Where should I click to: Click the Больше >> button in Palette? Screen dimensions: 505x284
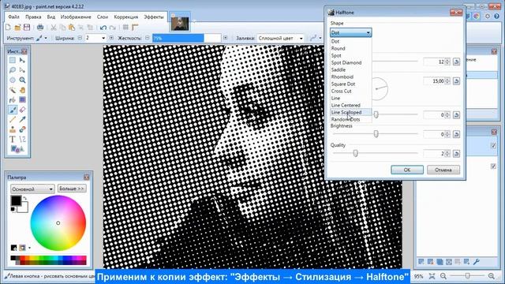(x=72, y=189)
